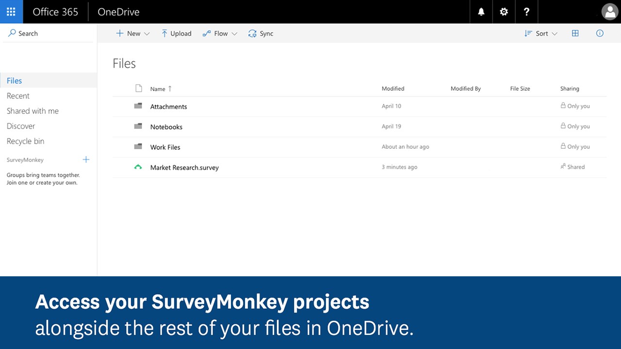Open the Work Files folder
621x349 pixels.
pyautogui.click(x=165, y=147)
